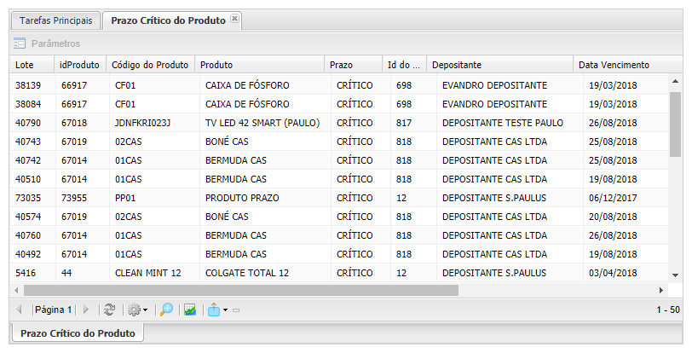Screen dimensions: 692x353
Task: Close the Prazo Crítico do Produto tab
Action: click(235, 19)
